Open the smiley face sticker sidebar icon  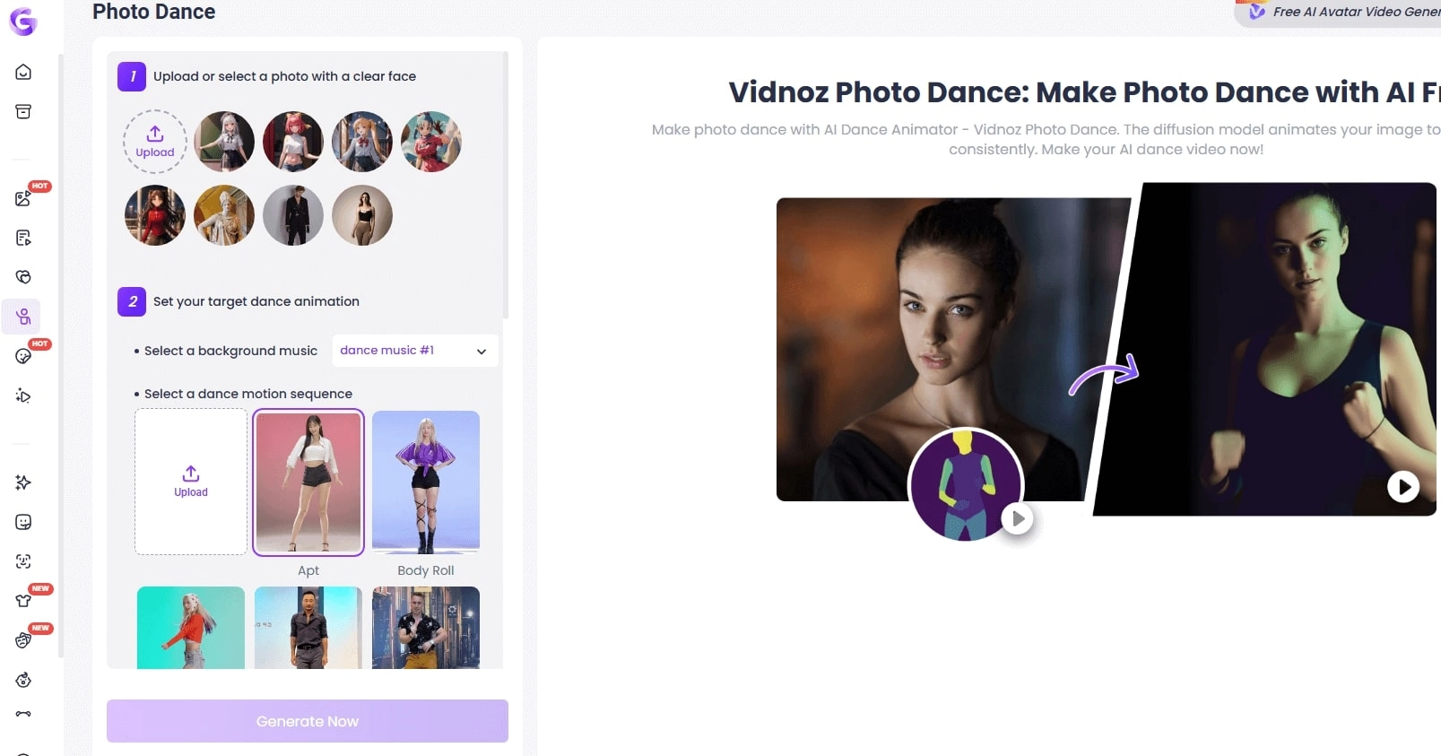coord(23,356)
